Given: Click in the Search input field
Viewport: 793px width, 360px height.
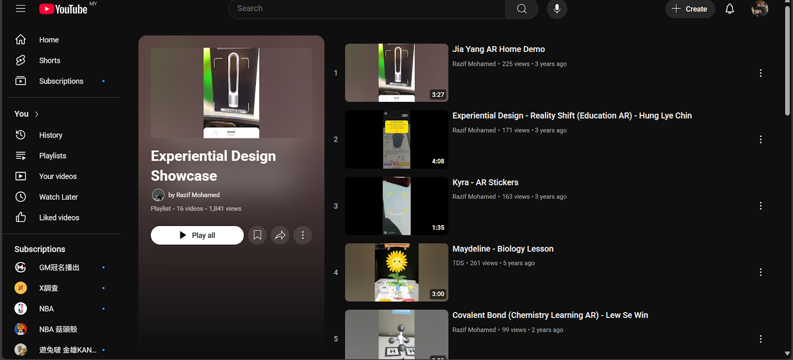Looking at the screenshot, I should point(367,9).
